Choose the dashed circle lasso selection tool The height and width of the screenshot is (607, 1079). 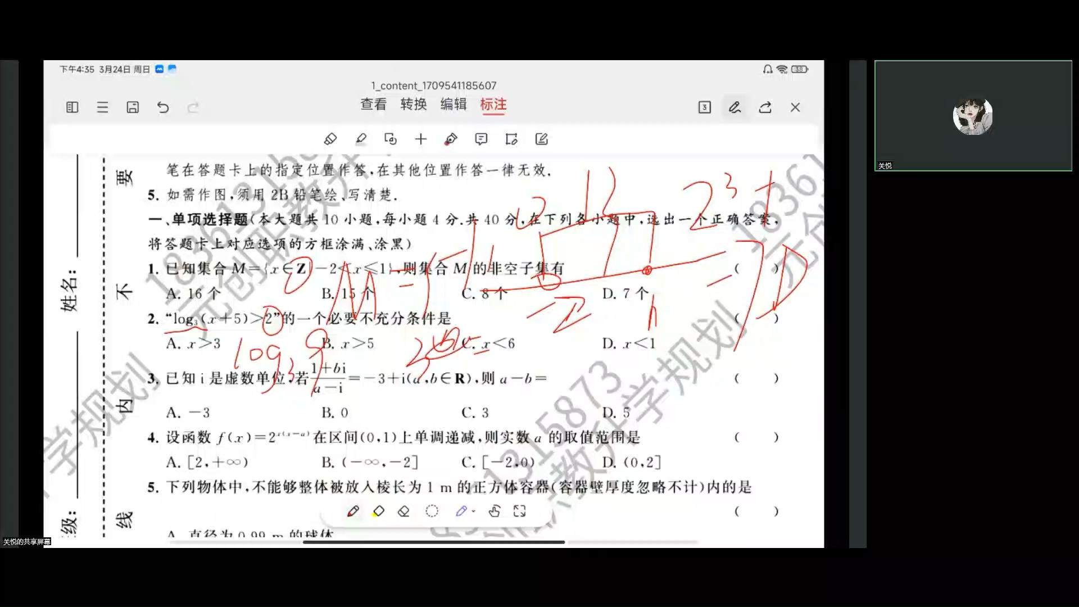point(432,511)
